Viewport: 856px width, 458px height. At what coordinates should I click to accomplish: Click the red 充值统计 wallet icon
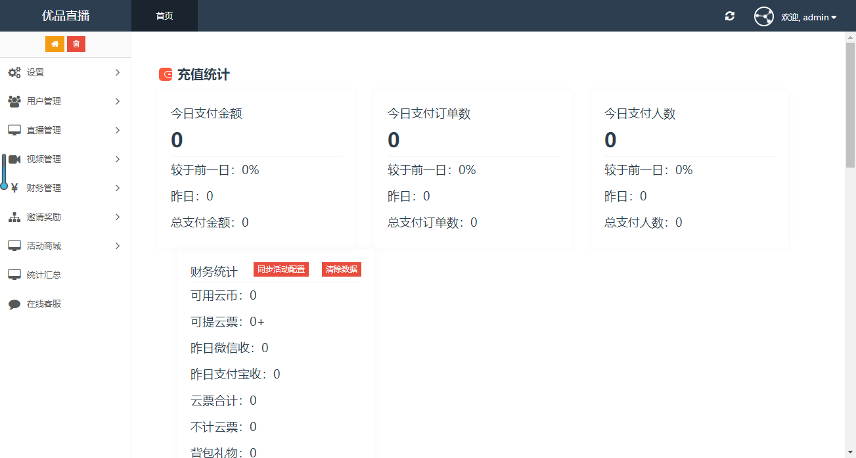coord(166,75)
